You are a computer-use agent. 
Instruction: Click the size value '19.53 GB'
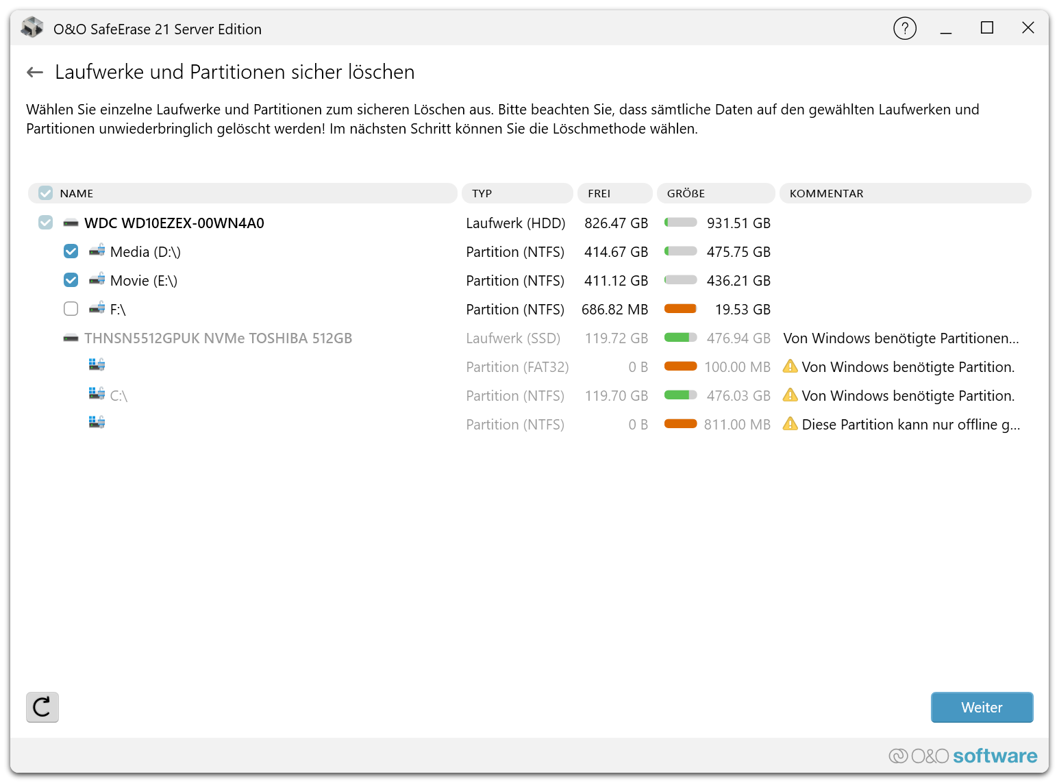coord(743,310)
